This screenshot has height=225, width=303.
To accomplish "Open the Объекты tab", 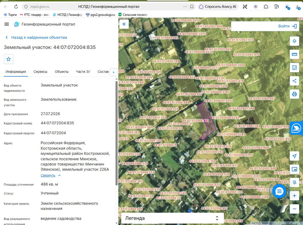I will coord(62,72).
